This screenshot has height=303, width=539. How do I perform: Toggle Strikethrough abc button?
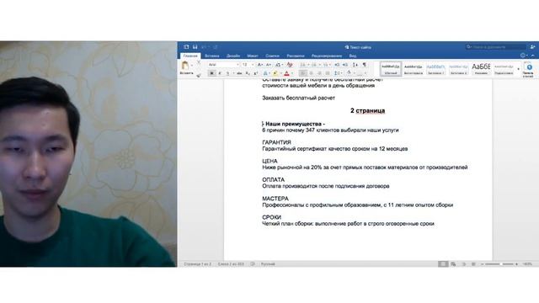[239, 73]
